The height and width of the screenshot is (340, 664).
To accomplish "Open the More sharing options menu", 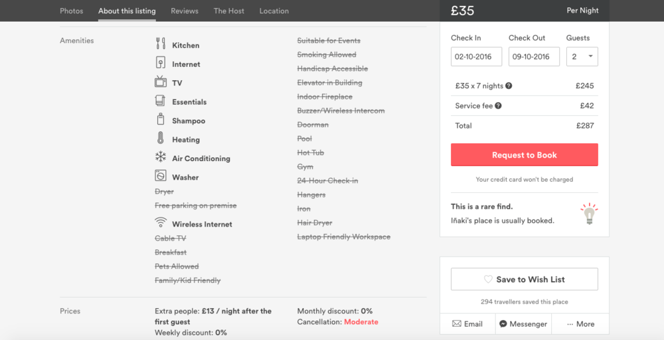I will pyautogui.click(x=580, y=324).
